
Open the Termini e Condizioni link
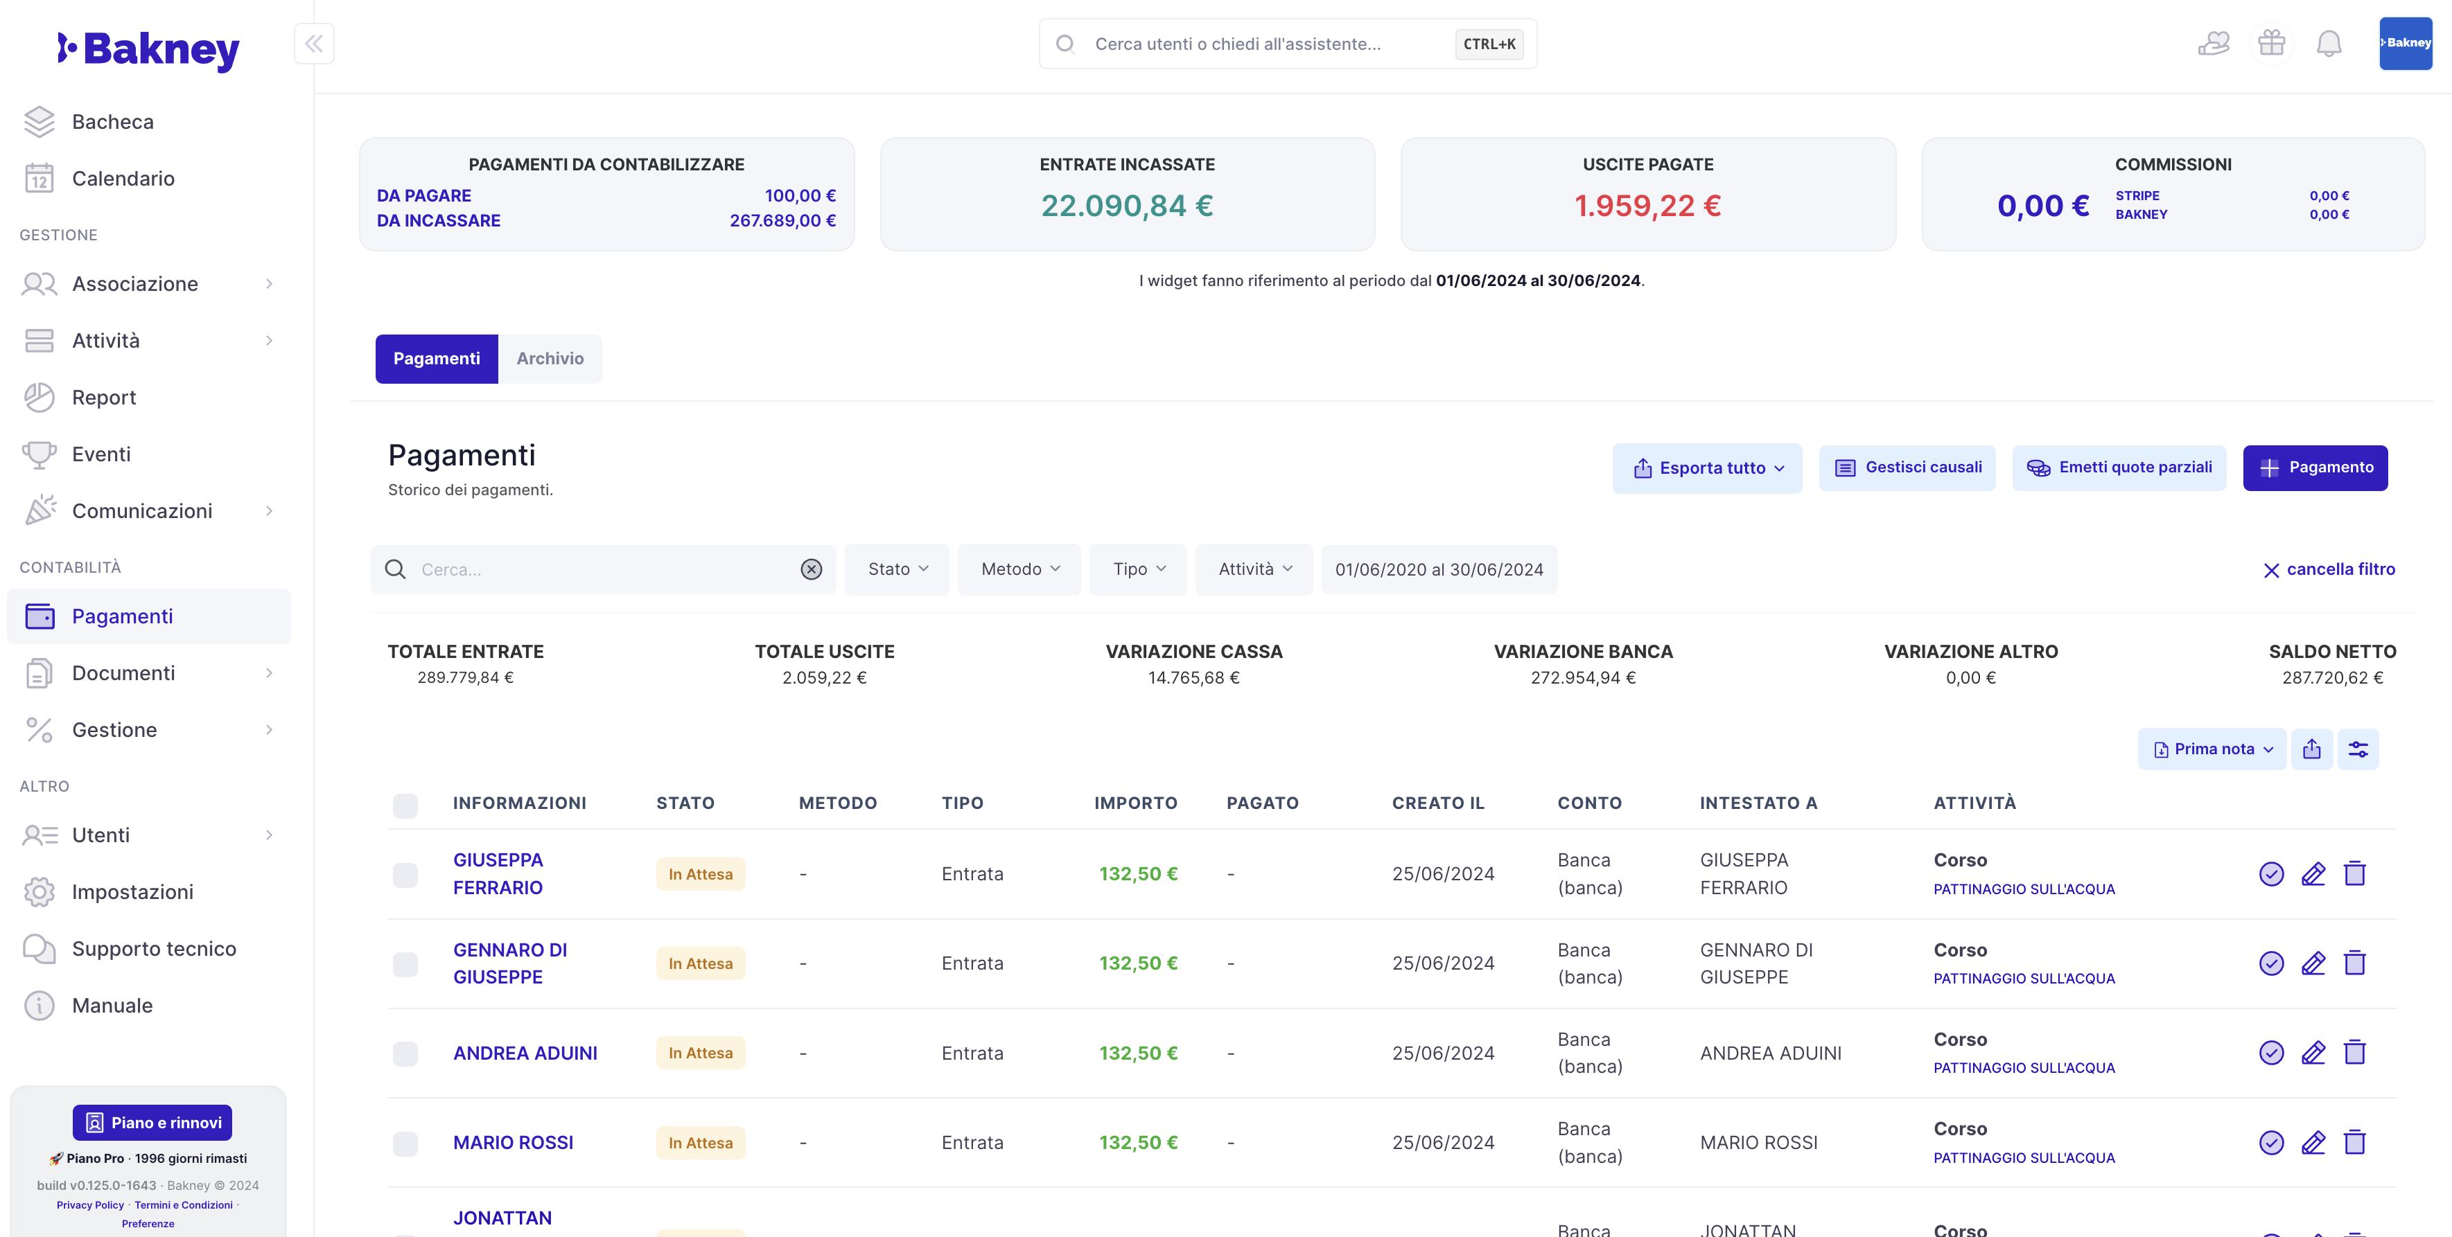(x=184, y=1204)
